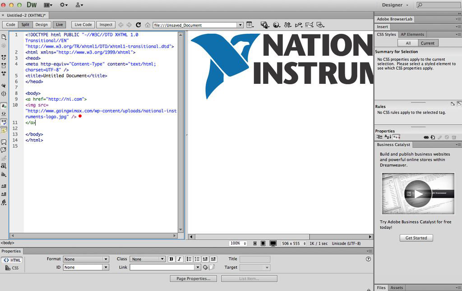Open the Multiscreen preview icon
Viewport: 462px width, 291px height.
265,25
